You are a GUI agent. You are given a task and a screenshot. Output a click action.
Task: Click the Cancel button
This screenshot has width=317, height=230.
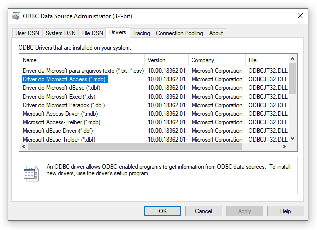[x=204, y=211]
